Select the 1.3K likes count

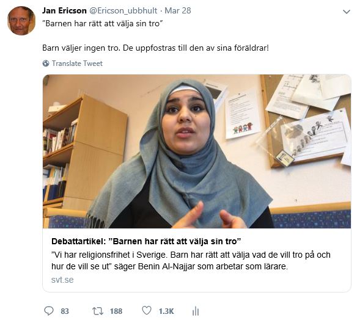click(166, 311)
